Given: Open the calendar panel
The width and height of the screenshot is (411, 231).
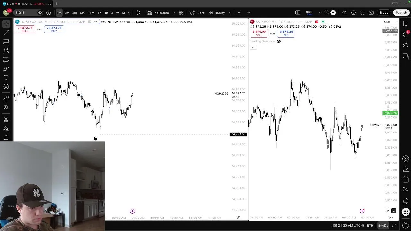Looking at the screenshot, I should tap(406, 180).
